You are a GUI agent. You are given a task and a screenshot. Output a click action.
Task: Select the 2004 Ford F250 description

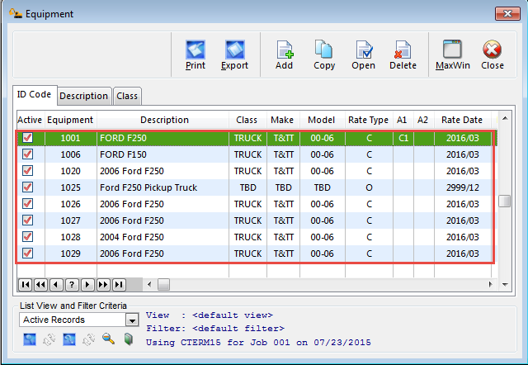pos(132,237)
